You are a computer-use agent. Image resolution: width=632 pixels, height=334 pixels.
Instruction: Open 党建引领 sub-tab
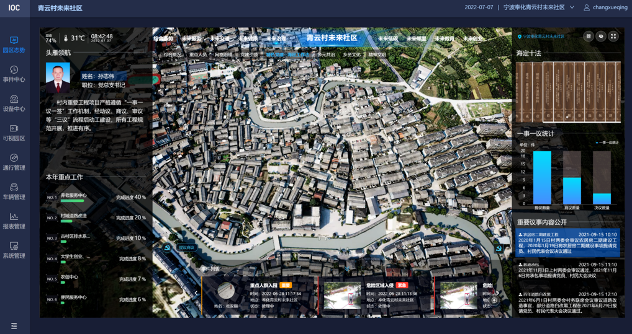[249, 55]
